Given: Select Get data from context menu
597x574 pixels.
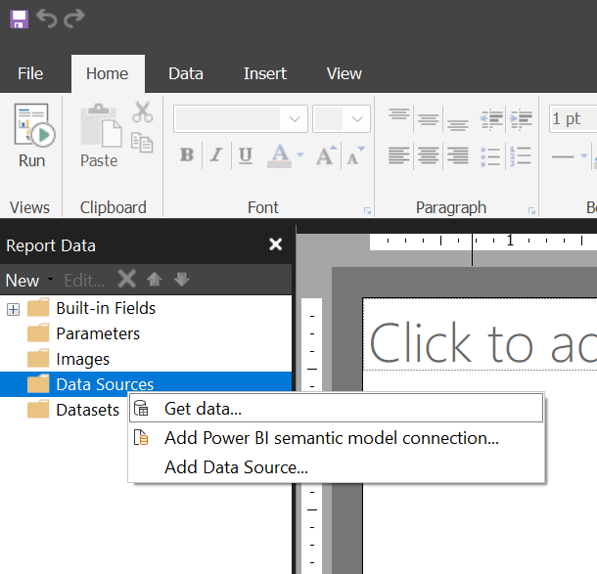Looking at the screenshot, I should [x=203, y=409].
